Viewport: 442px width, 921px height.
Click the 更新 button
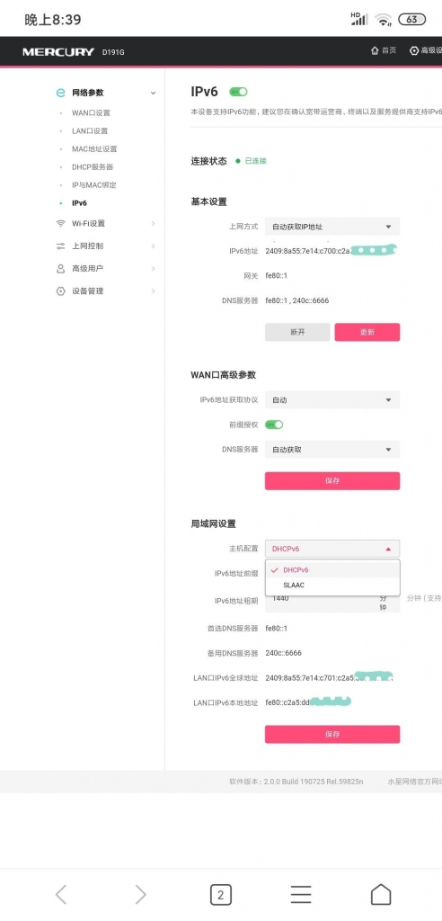[367, 332]
